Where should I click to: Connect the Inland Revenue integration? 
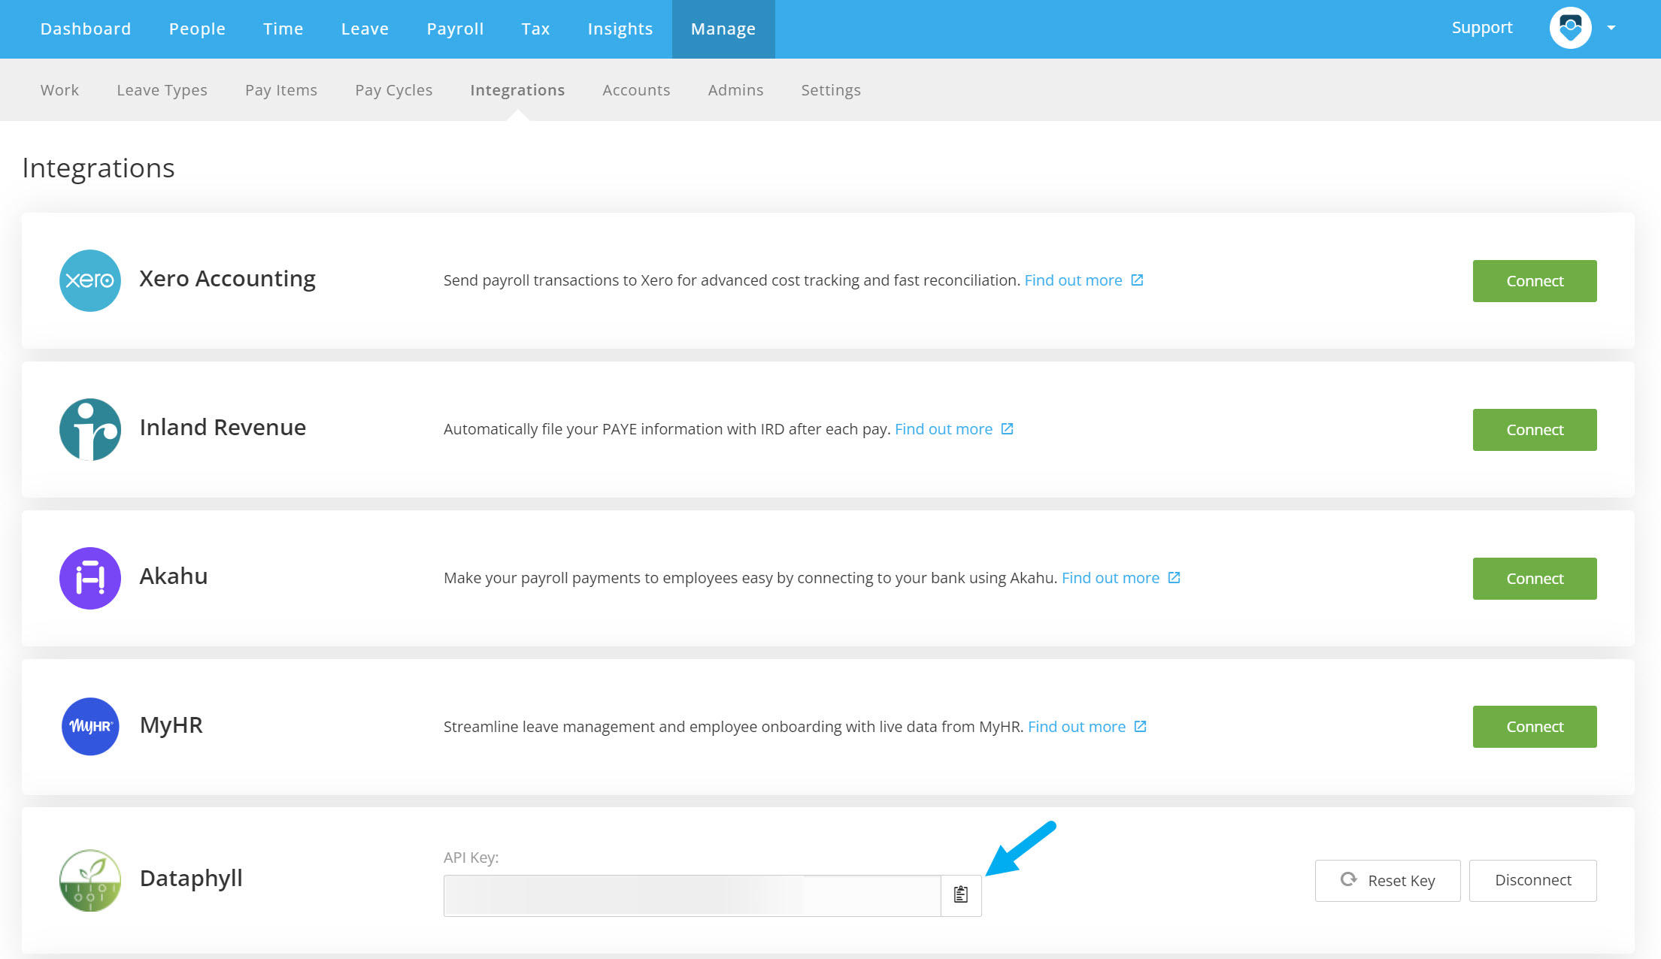click(x=1534, y=430)
